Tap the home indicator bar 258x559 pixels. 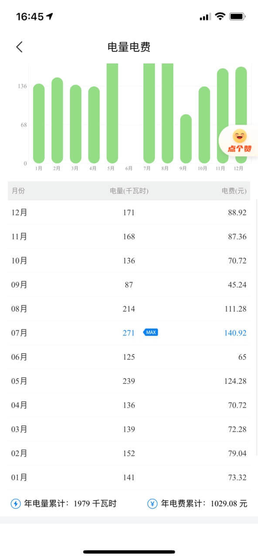pos(129,552)
